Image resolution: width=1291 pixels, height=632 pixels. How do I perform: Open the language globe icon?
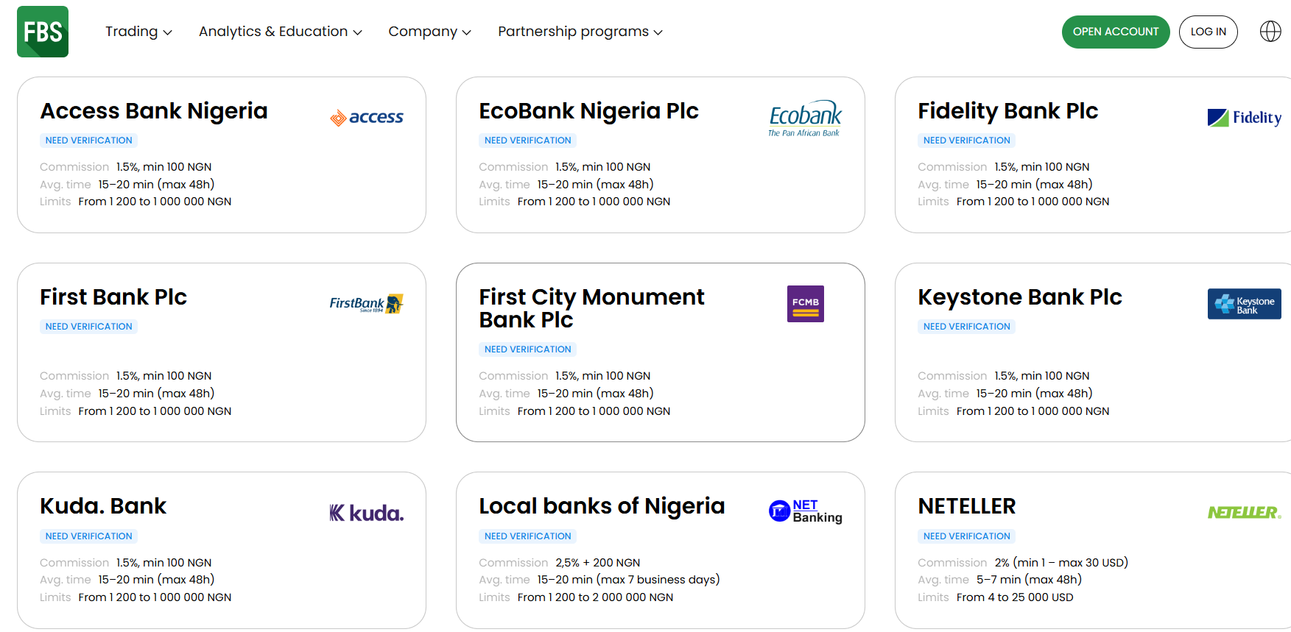1270,32
